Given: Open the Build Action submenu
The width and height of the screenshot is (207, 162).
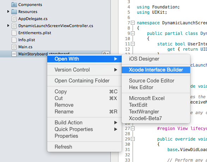Looking at the screenshot, I should [84, 123].
